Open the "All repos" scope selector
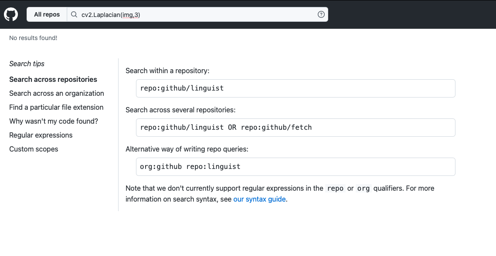The image size is (496, 256). 46,14
